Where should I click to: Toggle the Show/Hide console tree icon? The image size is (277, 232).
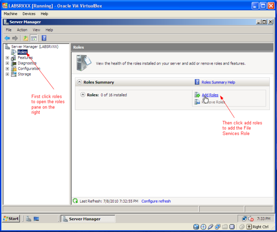coord(34,38)
